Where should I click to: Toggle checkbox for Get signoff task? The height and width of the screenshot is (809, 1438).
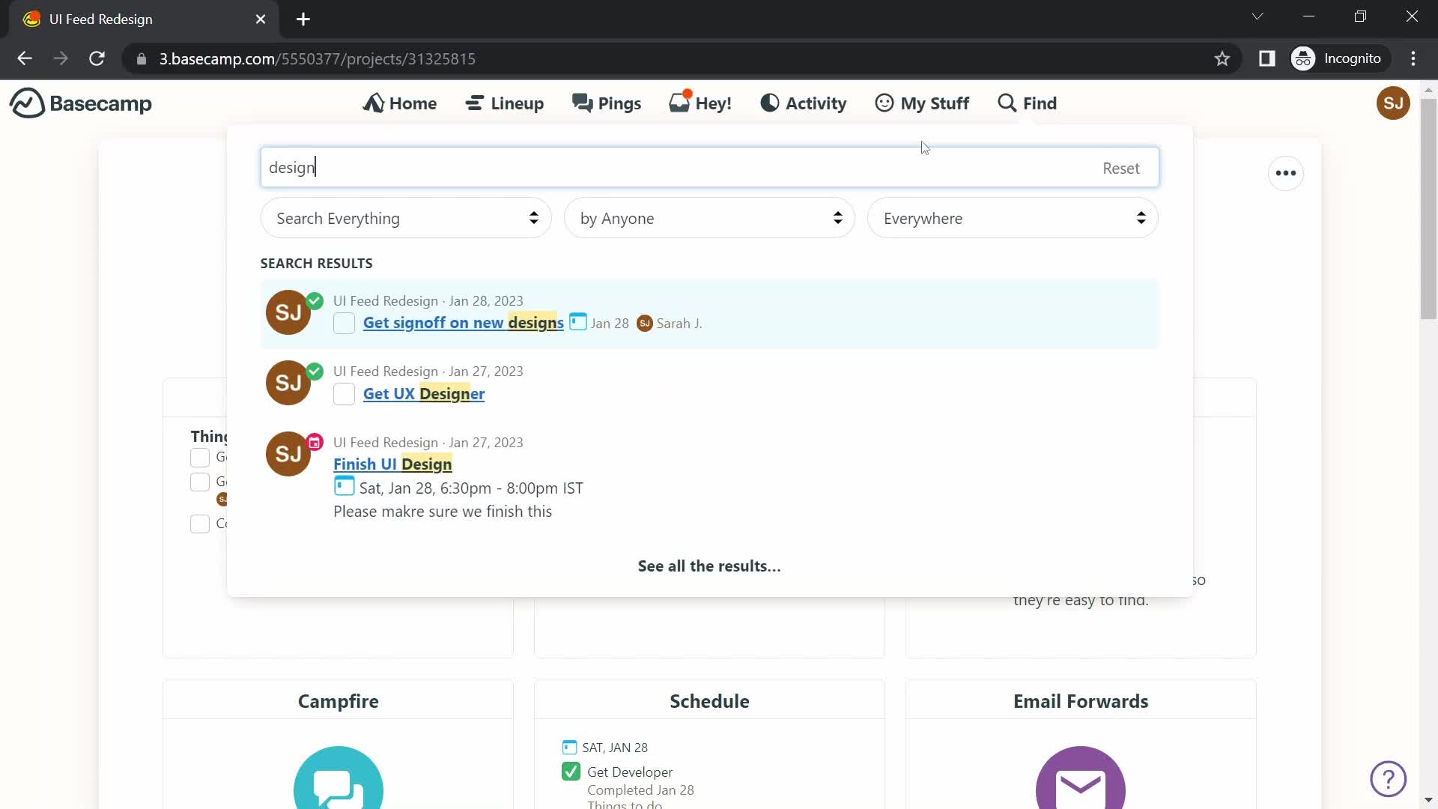tap(344, 323)
